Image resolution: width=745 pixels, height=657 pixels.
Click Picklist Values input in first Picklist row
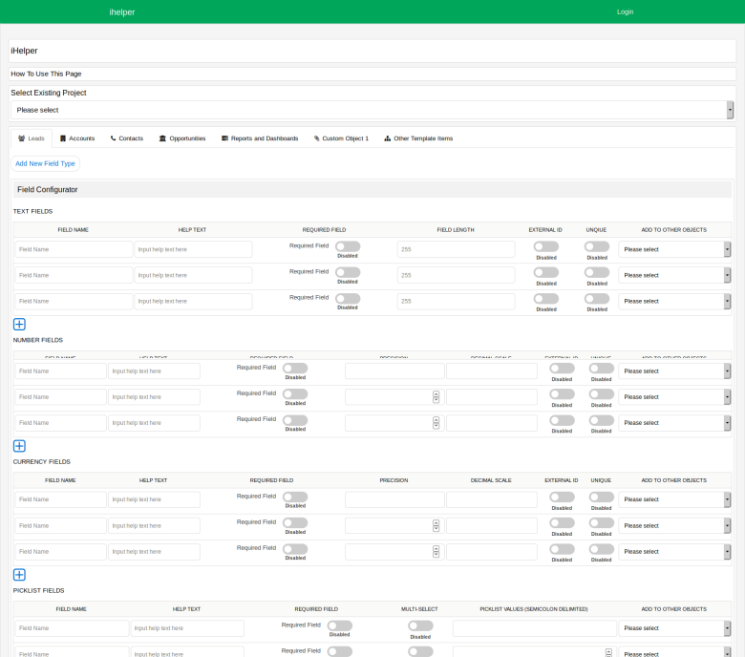pos(535,628)
